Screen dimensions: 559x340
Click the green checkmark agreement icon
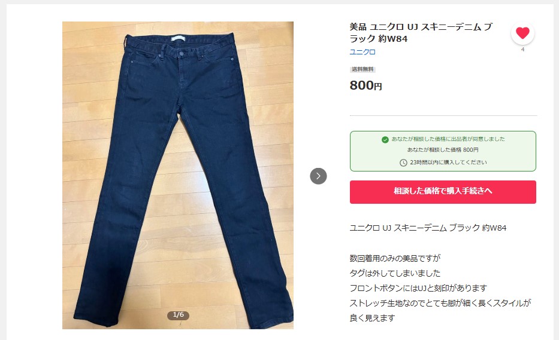[x=385, y=139]
